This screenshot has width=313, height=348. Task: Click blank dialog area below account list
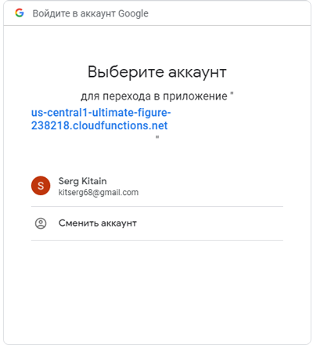click(157, 290)
